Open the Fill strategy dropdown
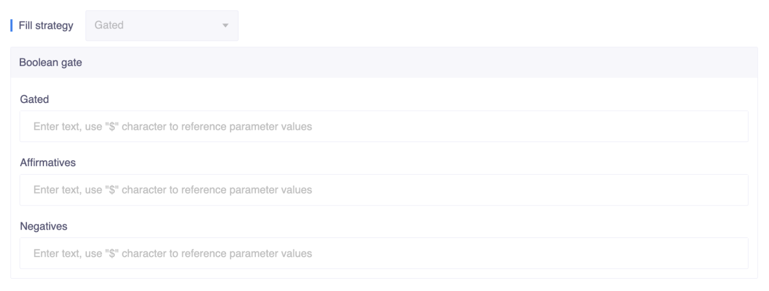The image size is (769, 291). click(162, 26)
